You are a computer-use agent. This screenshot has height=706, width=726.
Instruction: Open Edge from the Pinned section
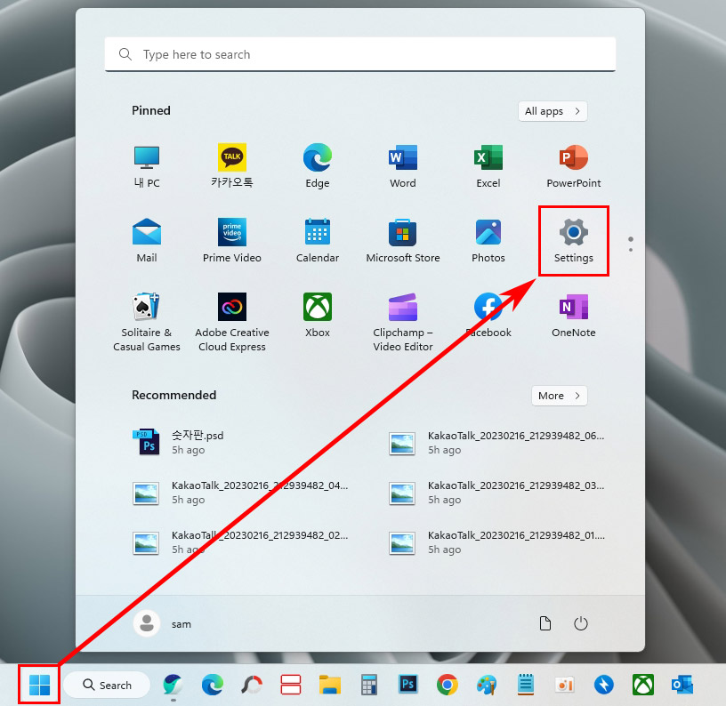317,166
